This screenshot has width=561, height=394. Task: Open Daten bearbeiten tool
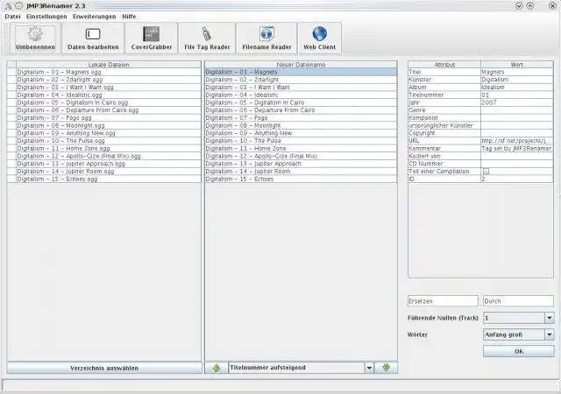pyautogui.click(x=93, y=39)
